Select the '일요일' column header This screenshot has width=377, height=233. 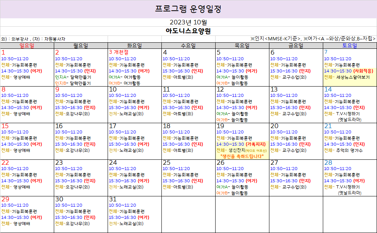(27, 46)
